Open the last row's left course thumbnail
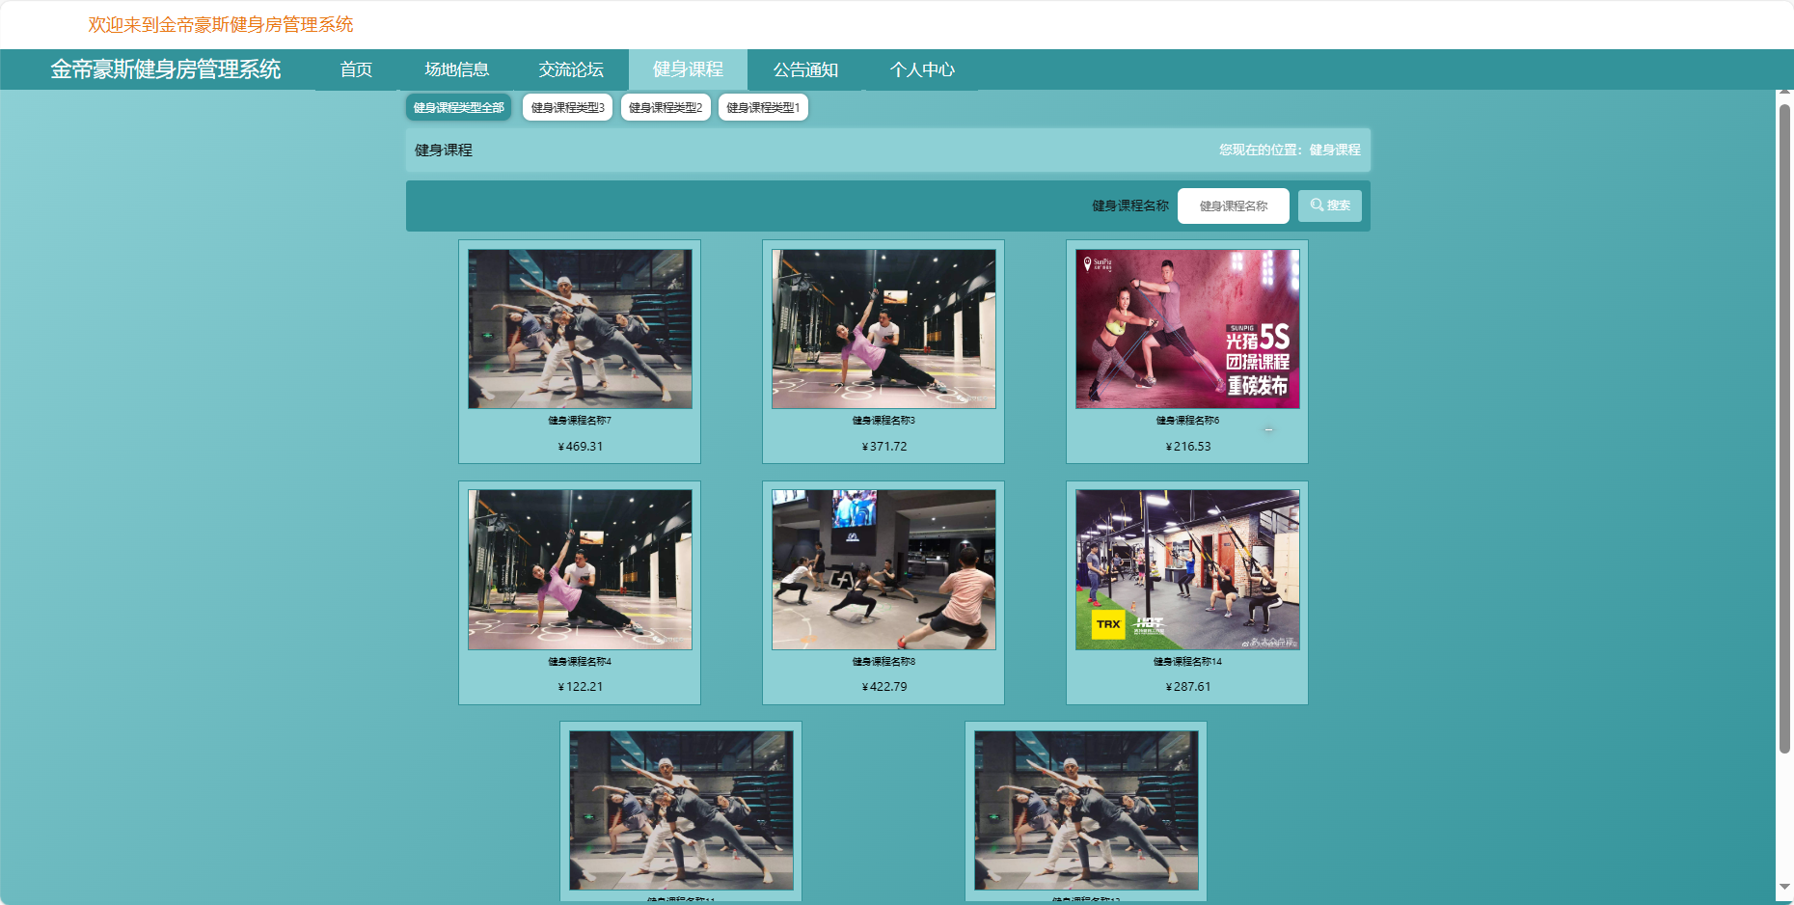Viewport: 1794px width, 905px height. coord(681,809)
